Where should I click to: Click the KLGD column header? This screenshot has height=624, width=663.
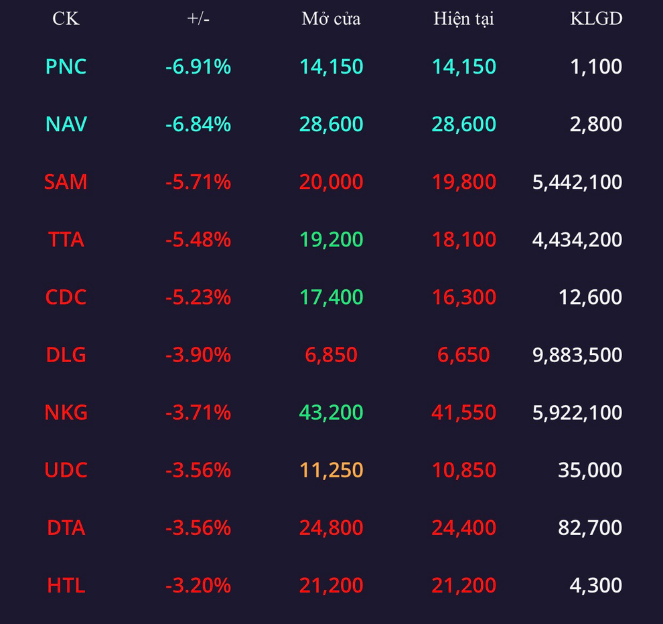tap(596, 19)
